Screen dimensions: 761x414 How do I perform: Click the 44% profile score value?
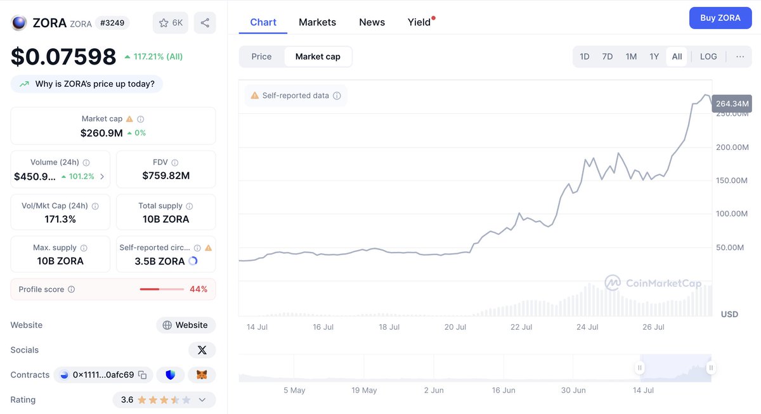point(198,289)
